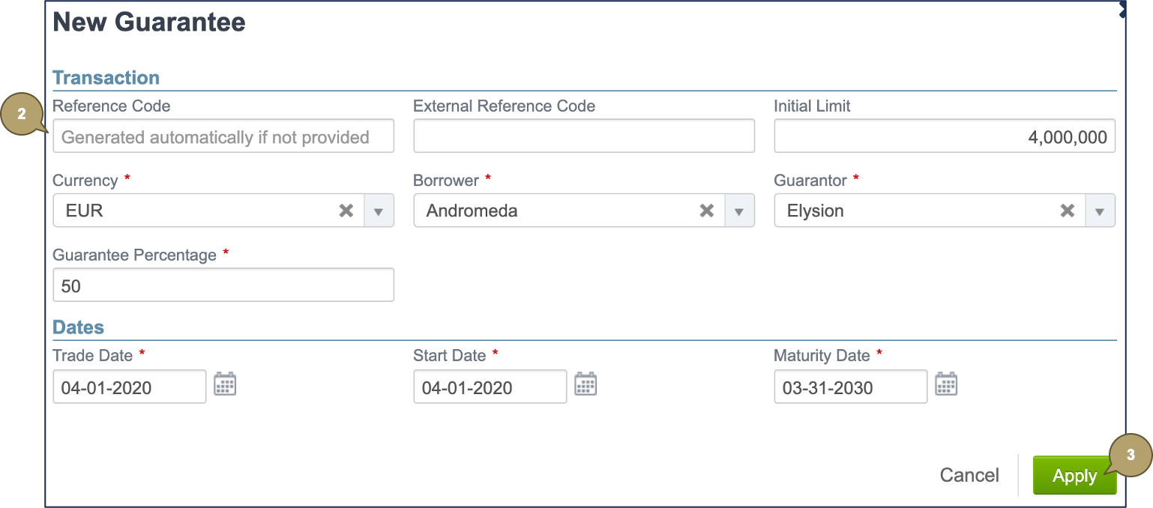Click callout marker number 2
Viewport: 1153px width, 508px height.
click(22, 115)
